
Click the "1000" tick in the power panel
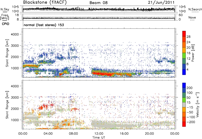click(x=15, y=68)
